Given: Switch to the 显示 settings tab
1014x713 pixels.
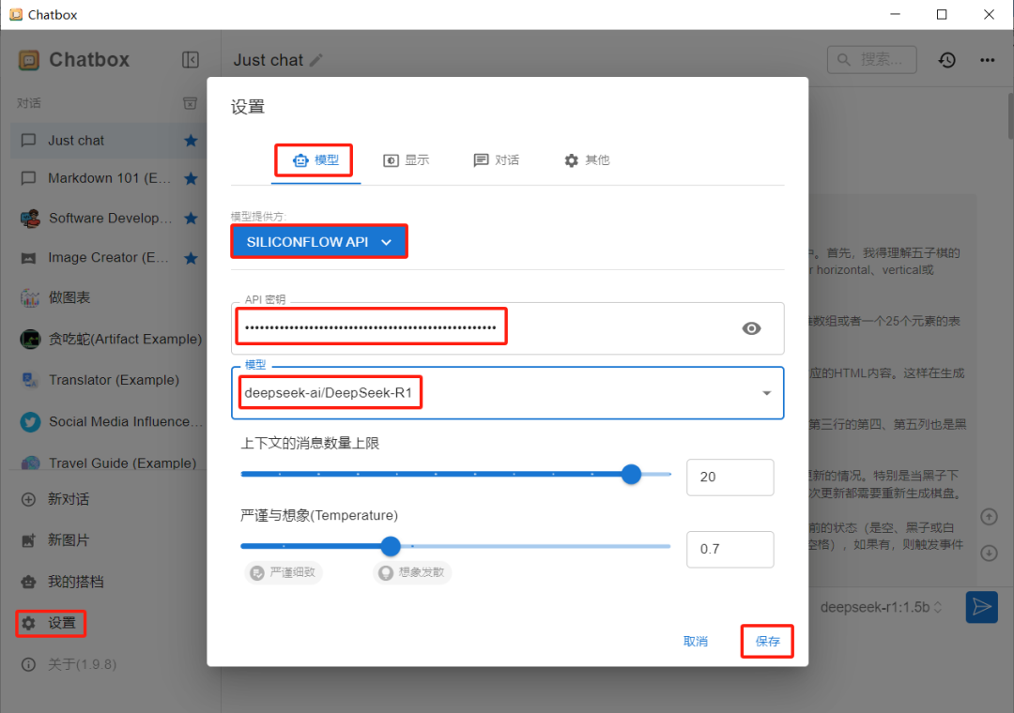Looking at the screenshot, I should click(407, 160).
